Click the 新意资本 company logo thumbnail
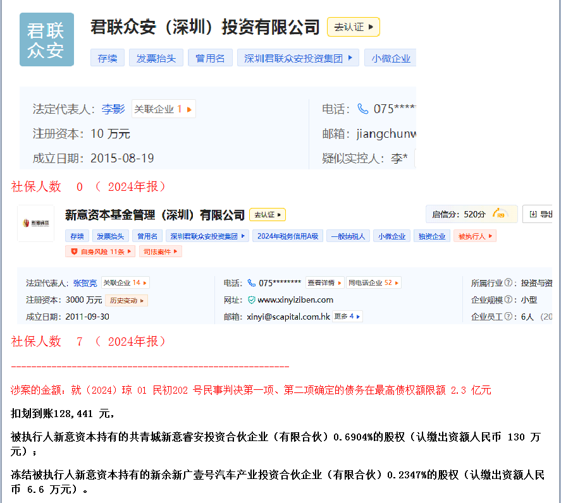This screenshot has height=503, width=561. point(35,223)
